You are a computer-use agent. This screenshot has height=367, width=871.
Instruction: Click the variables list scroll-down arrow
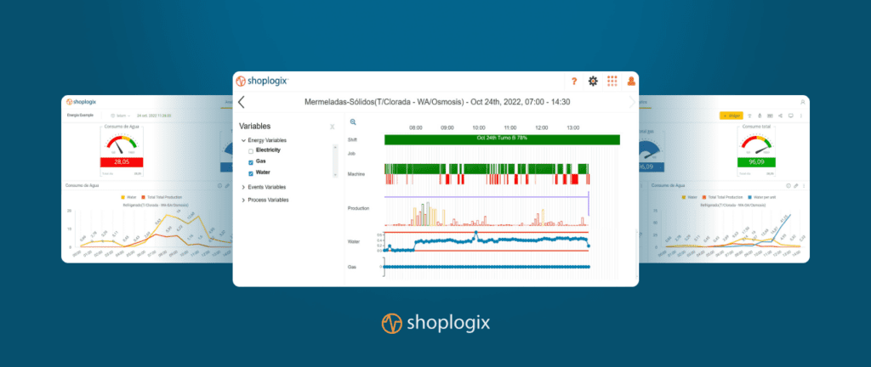click(x=334, y=175)
